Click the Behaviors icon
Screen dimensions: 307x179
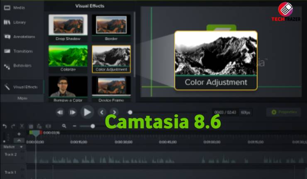pyautogui.click(x=7, y=67)
